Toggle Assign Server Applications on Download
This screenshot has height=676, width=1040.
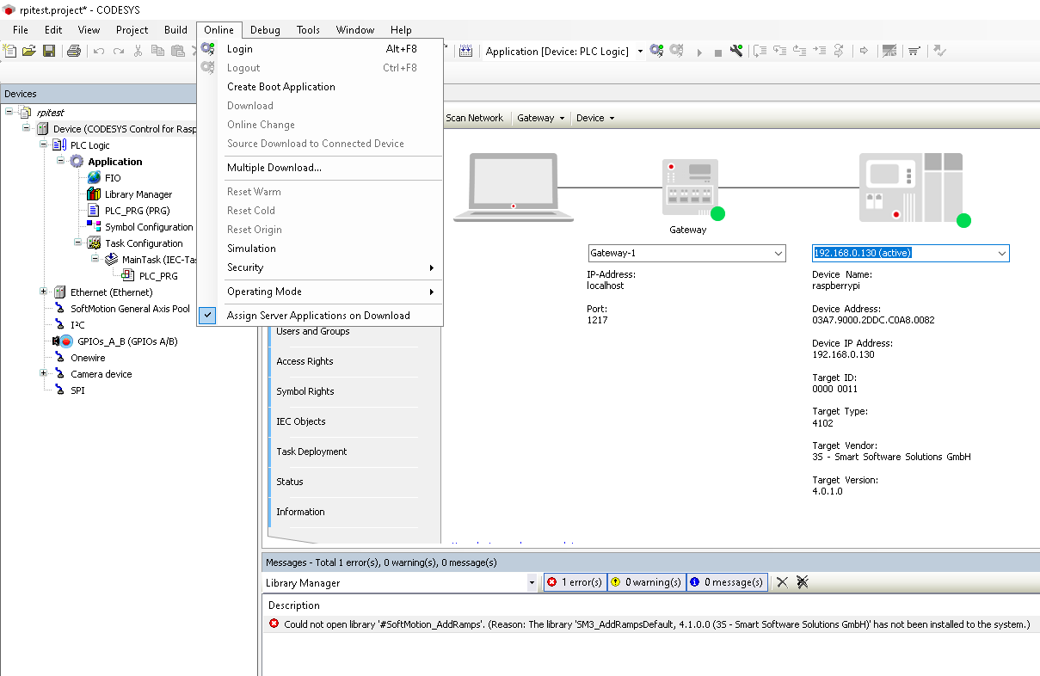pos(319,316)
